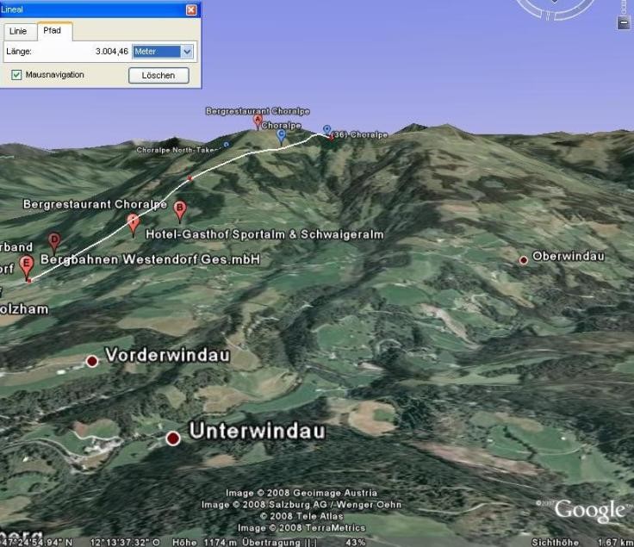Click the Oberwindau town marker dot

coord(523,260)
